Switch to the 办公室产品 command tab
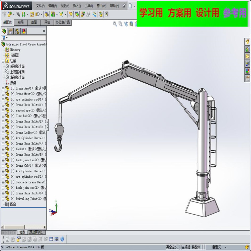The width and height of the screenshot is (251, 251). coord(63,22)
